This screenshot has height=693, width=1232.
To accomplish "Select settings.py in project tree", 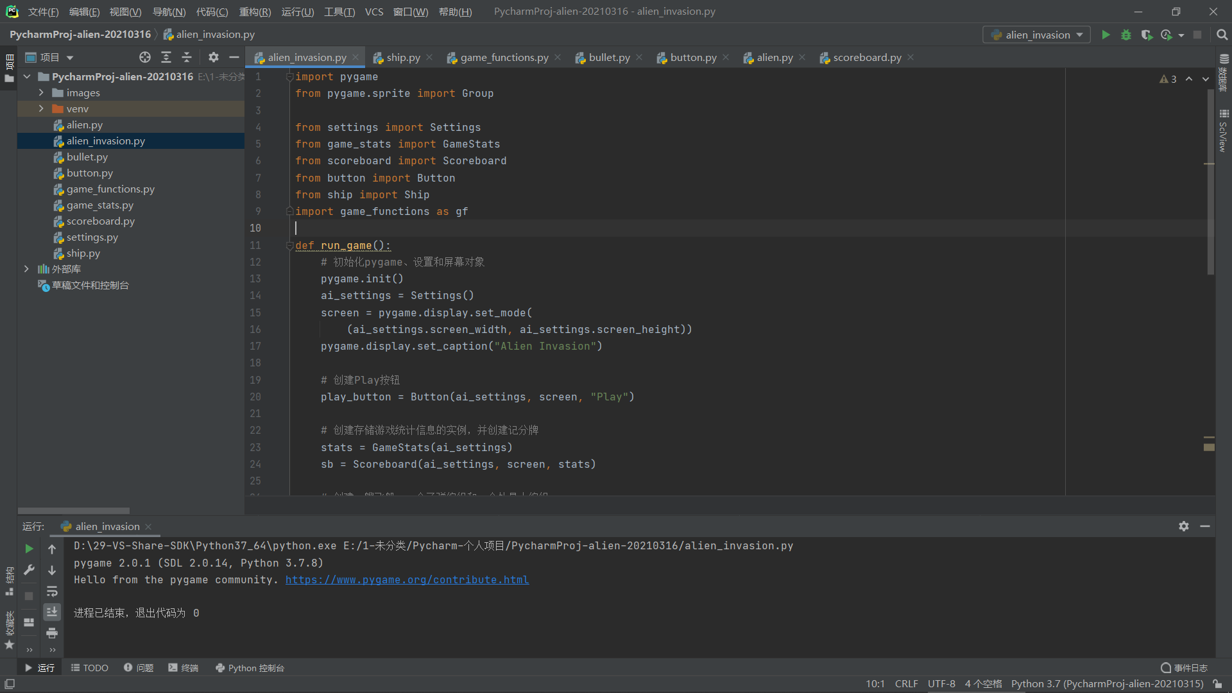I will [x=92, y=237].
